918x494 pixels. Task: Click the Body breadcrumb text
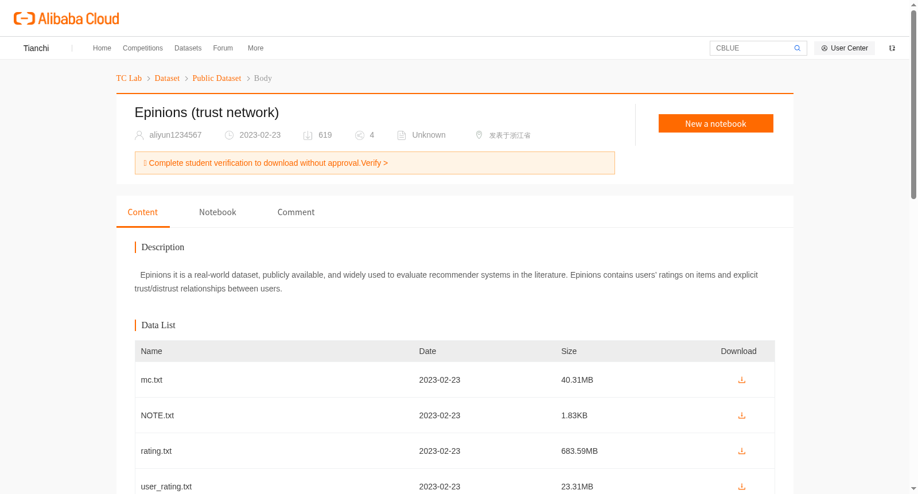[263, 78]
